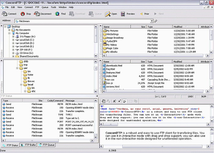Image resolution: width=214 pixels, height=153 pixels.
Task: Click the go arrow beside the Address box
Action: pos(156,21)
